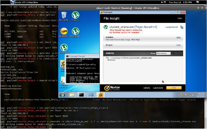
Task: Click 'This threat has been removed.' text
Action: tap(126, 30)
